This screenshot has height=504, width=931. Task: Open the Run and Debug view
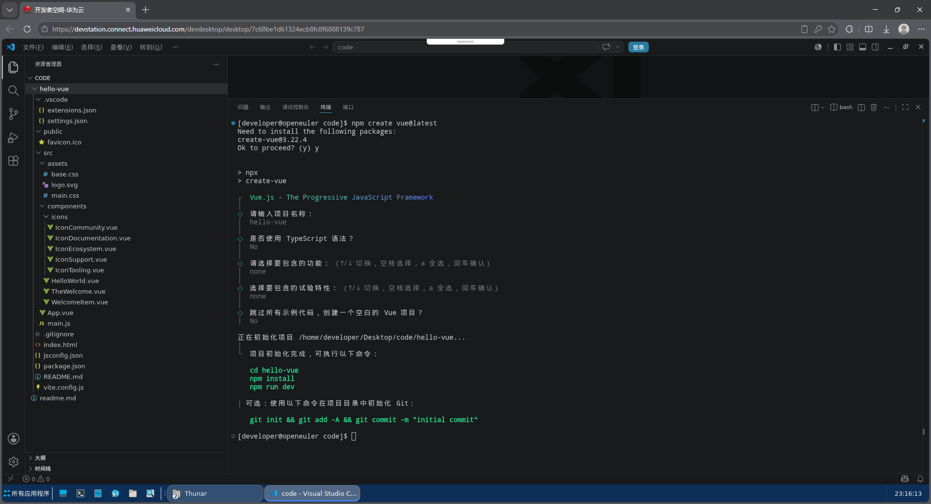pos(14,138)
